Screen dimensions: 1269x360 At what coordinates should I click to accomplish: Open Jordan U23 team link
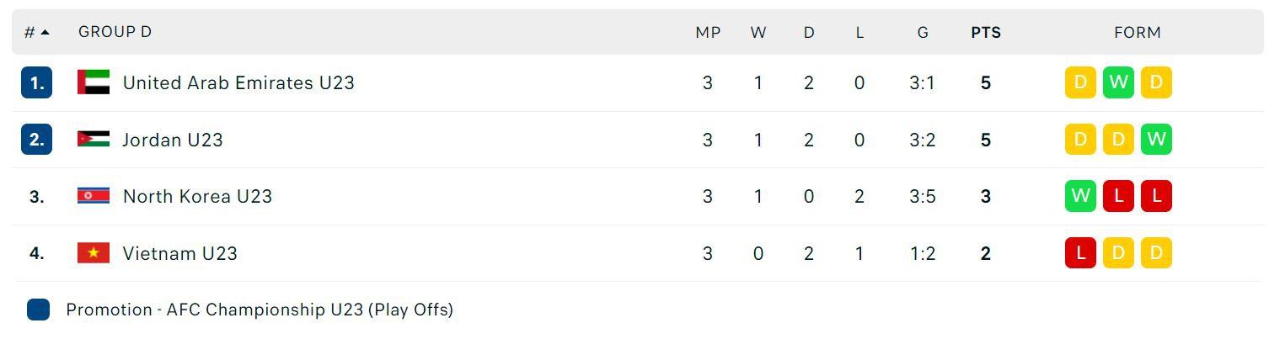tap(173, 140)
